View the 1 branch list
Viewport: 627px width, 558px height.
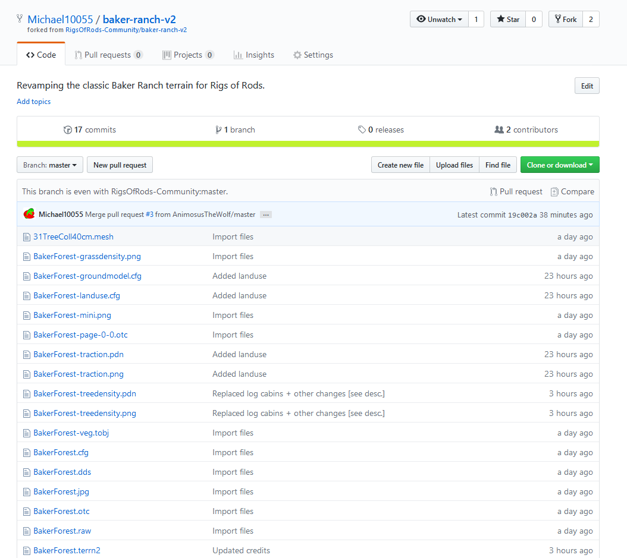pos(236,130)
